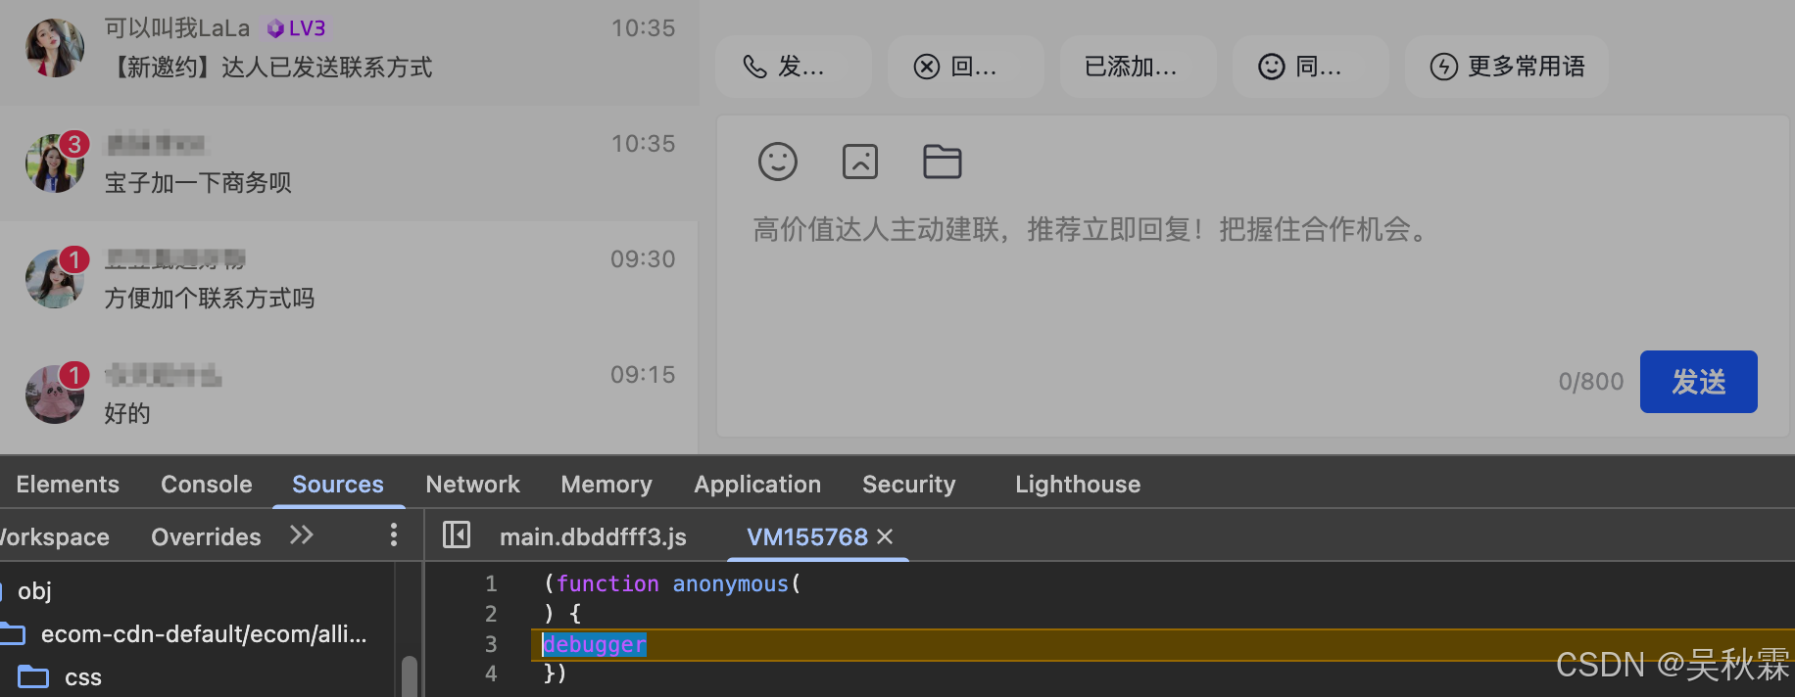Click the smiley quick-reply chip

coord(1310,67)
